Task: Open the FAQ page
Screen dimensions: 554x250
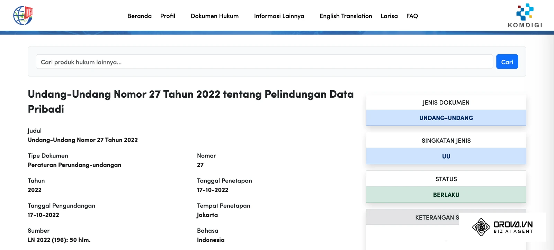Action: (x=412, y=16)
